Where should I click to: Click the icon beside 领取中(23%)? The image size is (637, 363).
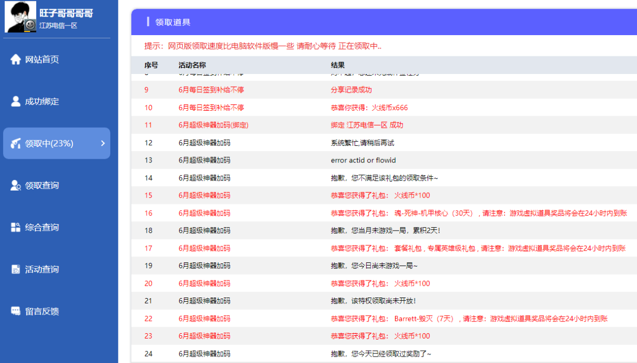15,143
